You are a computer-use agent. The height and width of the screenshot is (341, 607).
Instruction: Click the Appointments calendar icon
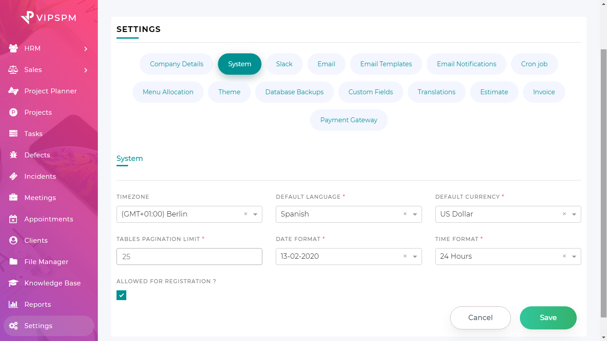point(13,219)
